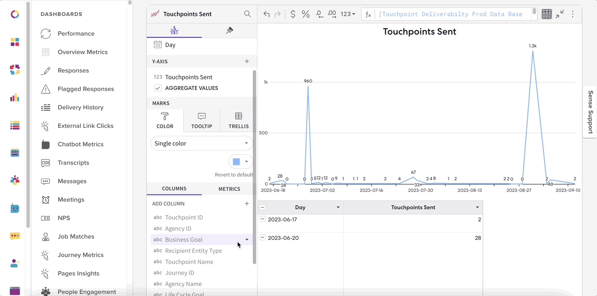
Task: Select the Journey ID column
Action: pyautogui.click(x=179, y=273)
